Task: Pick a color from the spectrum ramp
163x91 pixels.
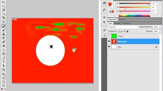Action: pos(134,16)
